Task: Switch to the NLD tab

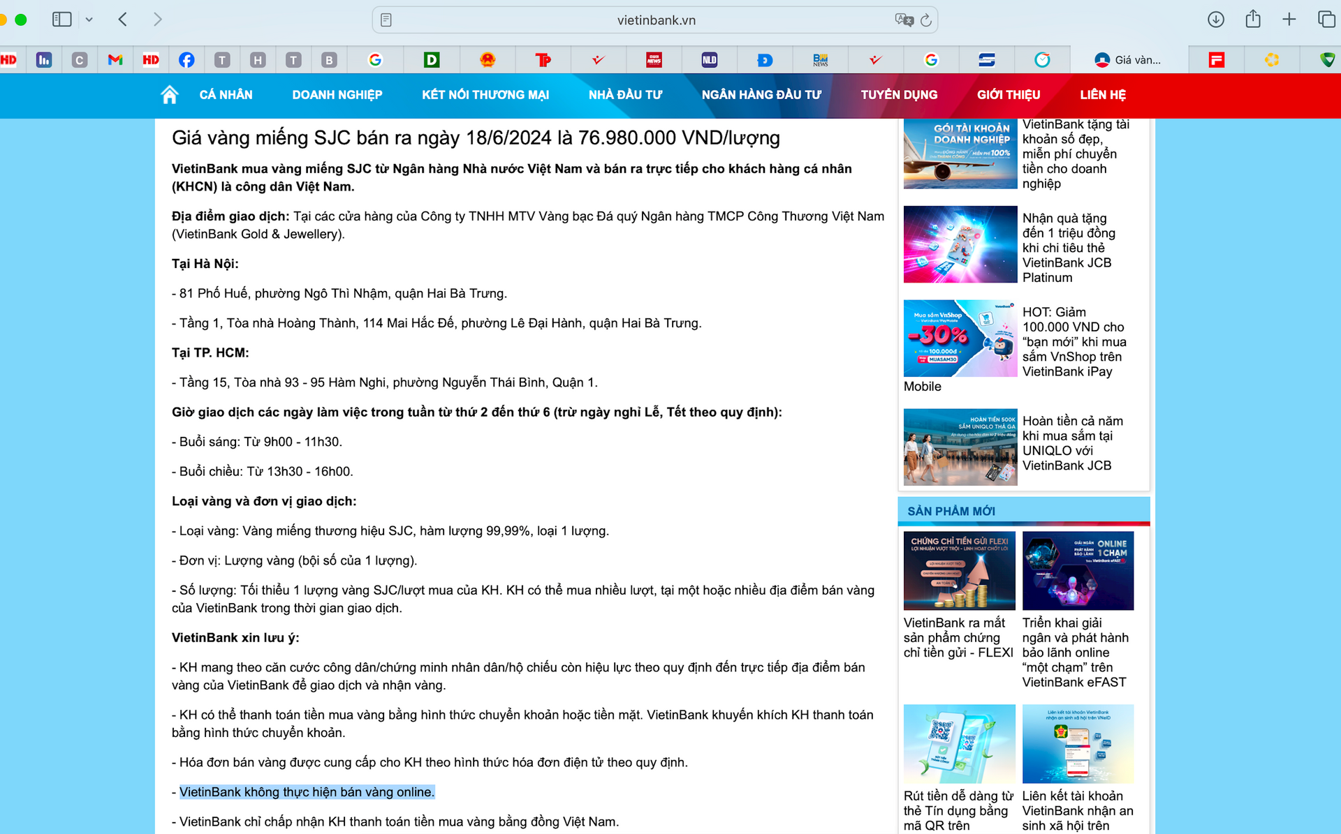Action: (710, 60)
